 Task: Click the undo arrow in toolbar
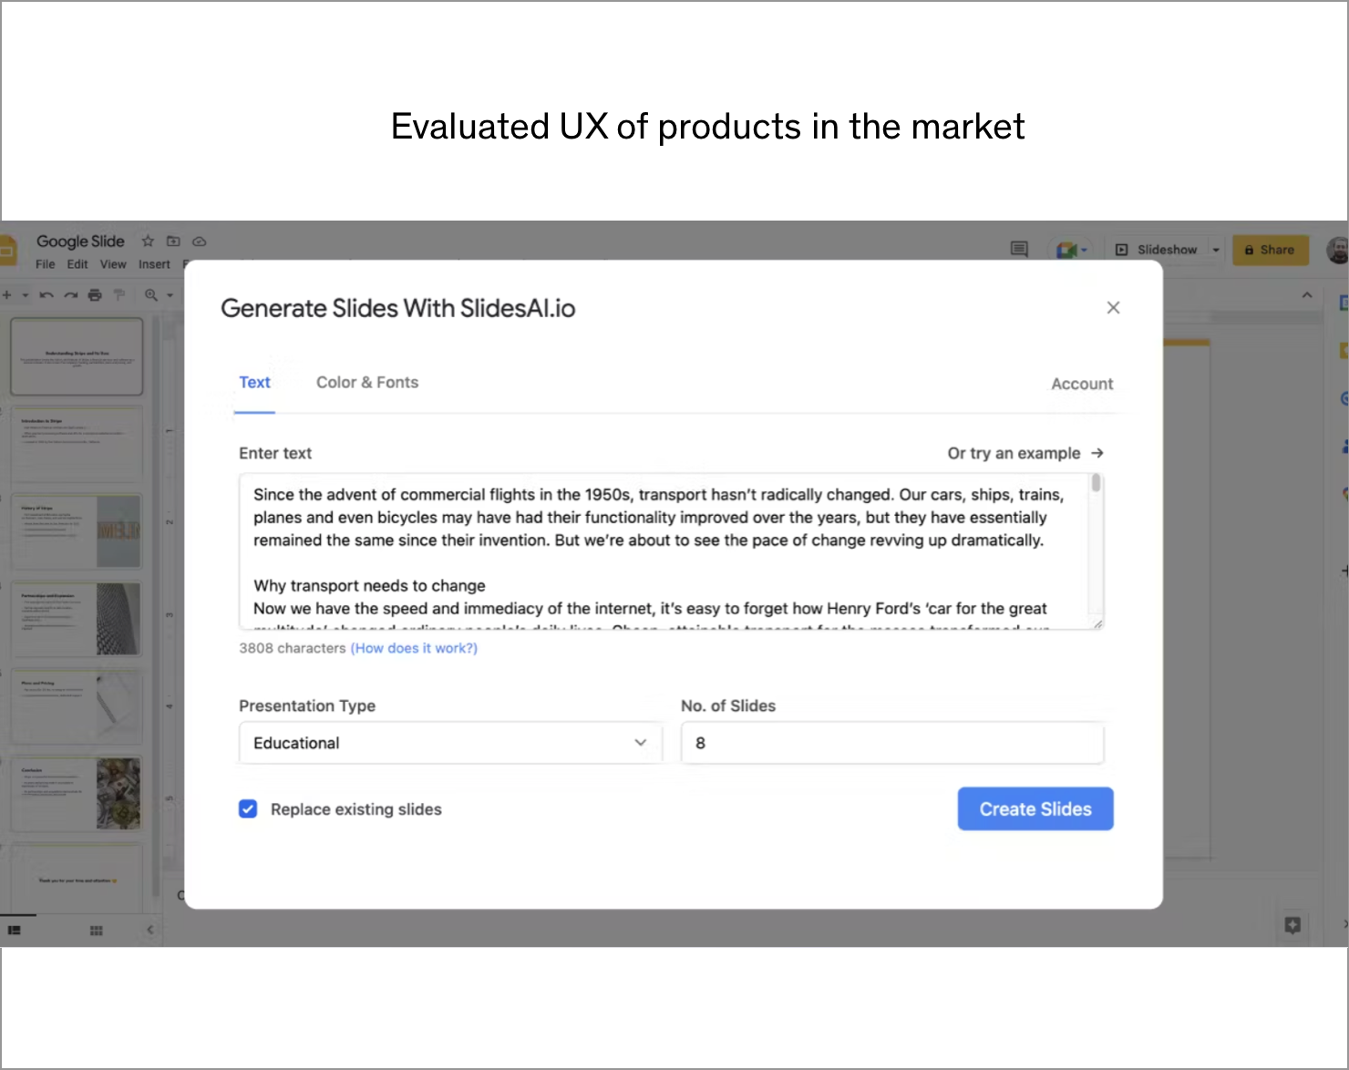pos(46,295)
